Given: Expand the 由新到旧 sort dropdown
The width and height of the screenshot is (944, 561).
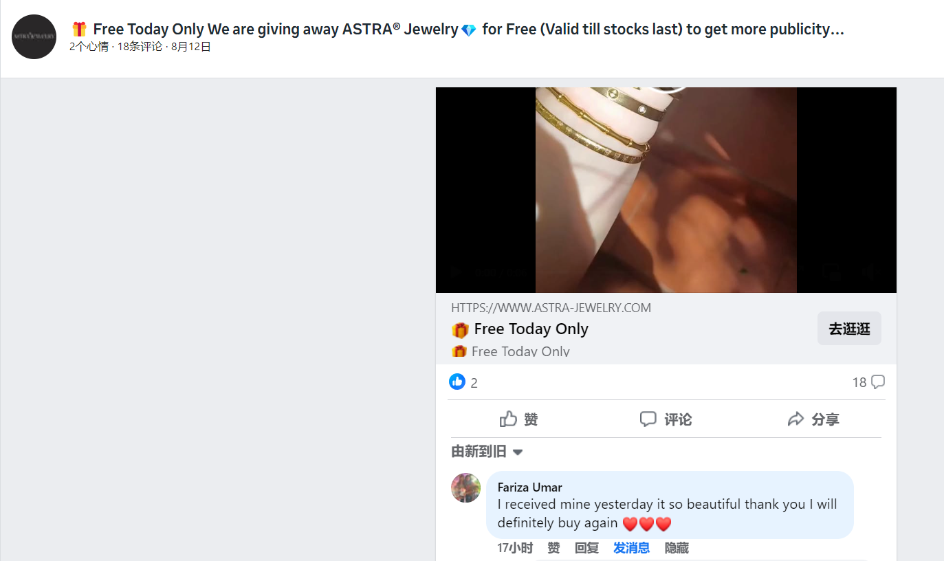Looking at the screenshot, I should 487,452.
